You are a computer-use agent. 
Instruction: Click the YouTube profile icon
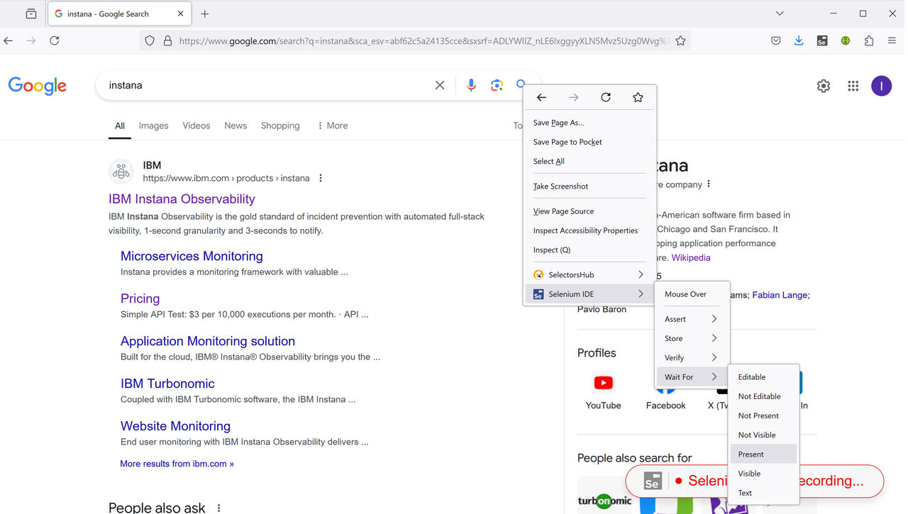(604, 383)
